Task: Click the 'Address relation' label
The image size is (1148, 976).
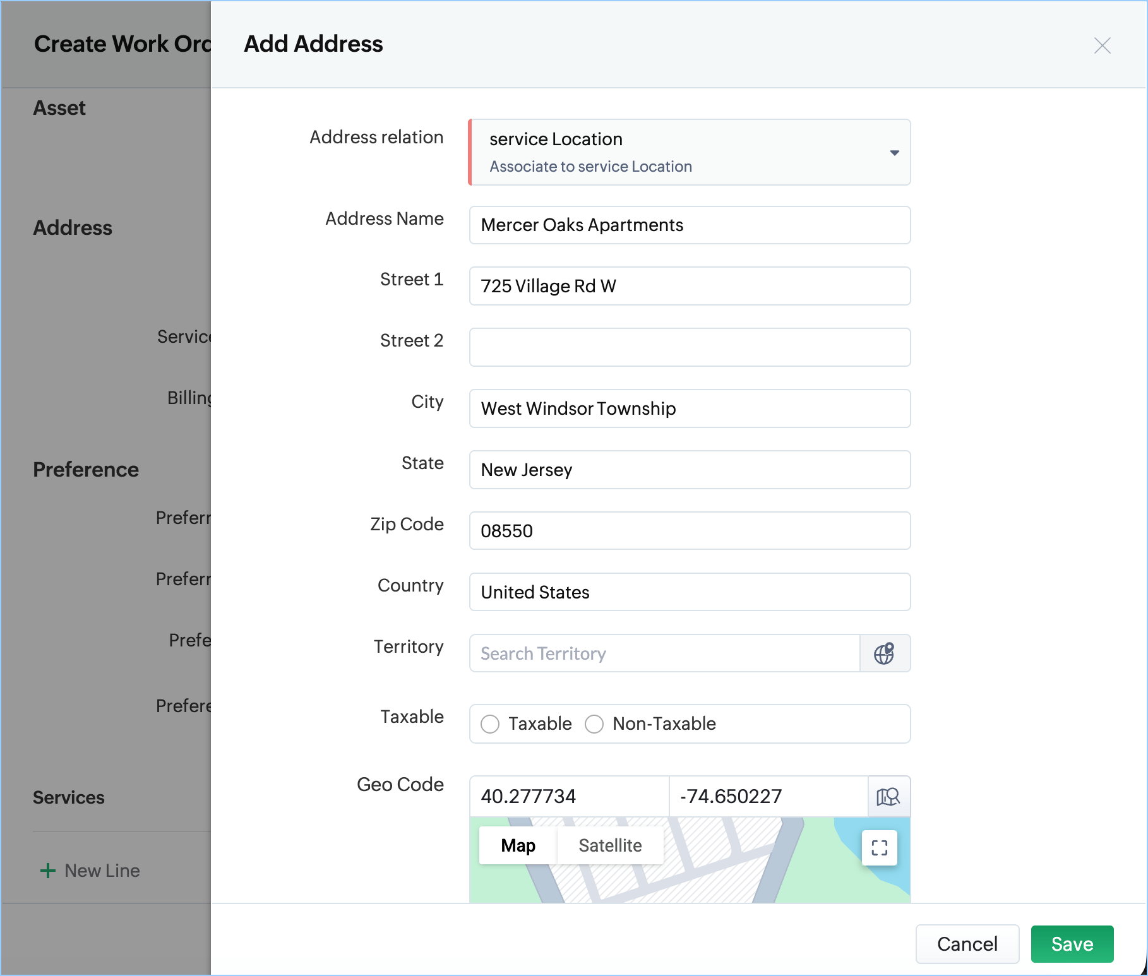Action: (x=376, y=137)
